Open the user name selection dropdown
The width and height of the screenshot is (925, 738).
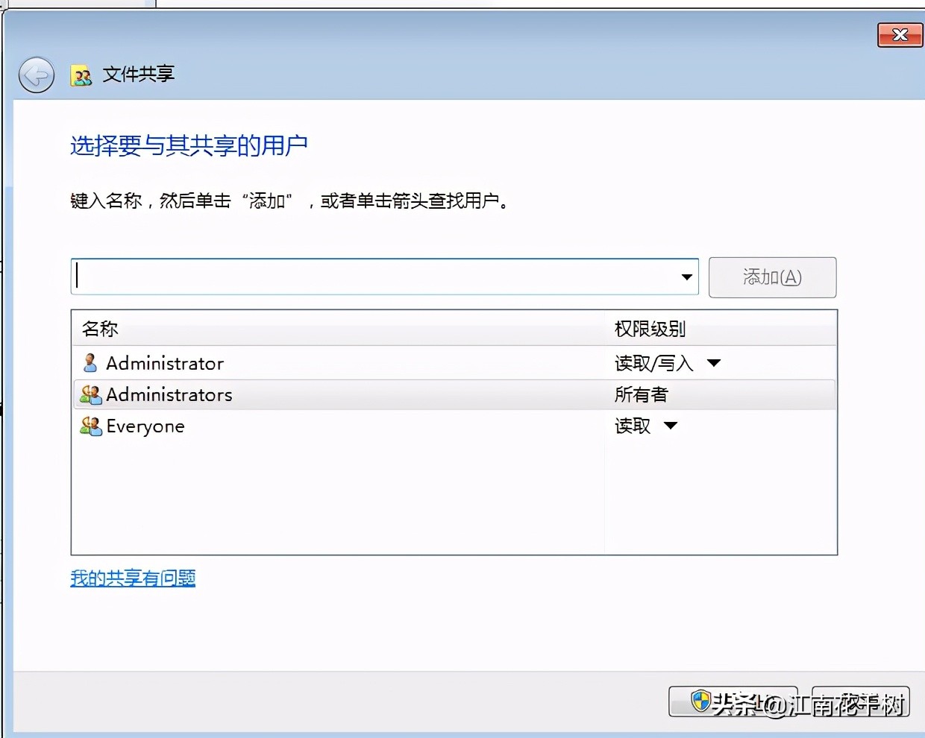click(686, 277)
